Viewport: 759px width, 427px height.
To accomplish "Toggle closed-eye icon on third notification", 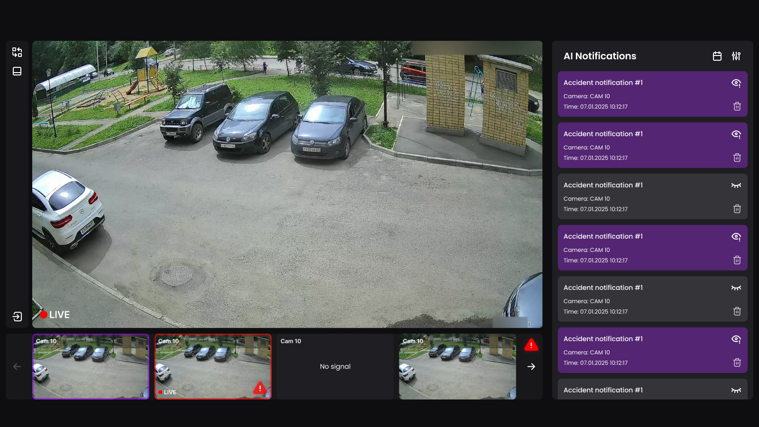I will pyautogui.click(x=736, y=186).
